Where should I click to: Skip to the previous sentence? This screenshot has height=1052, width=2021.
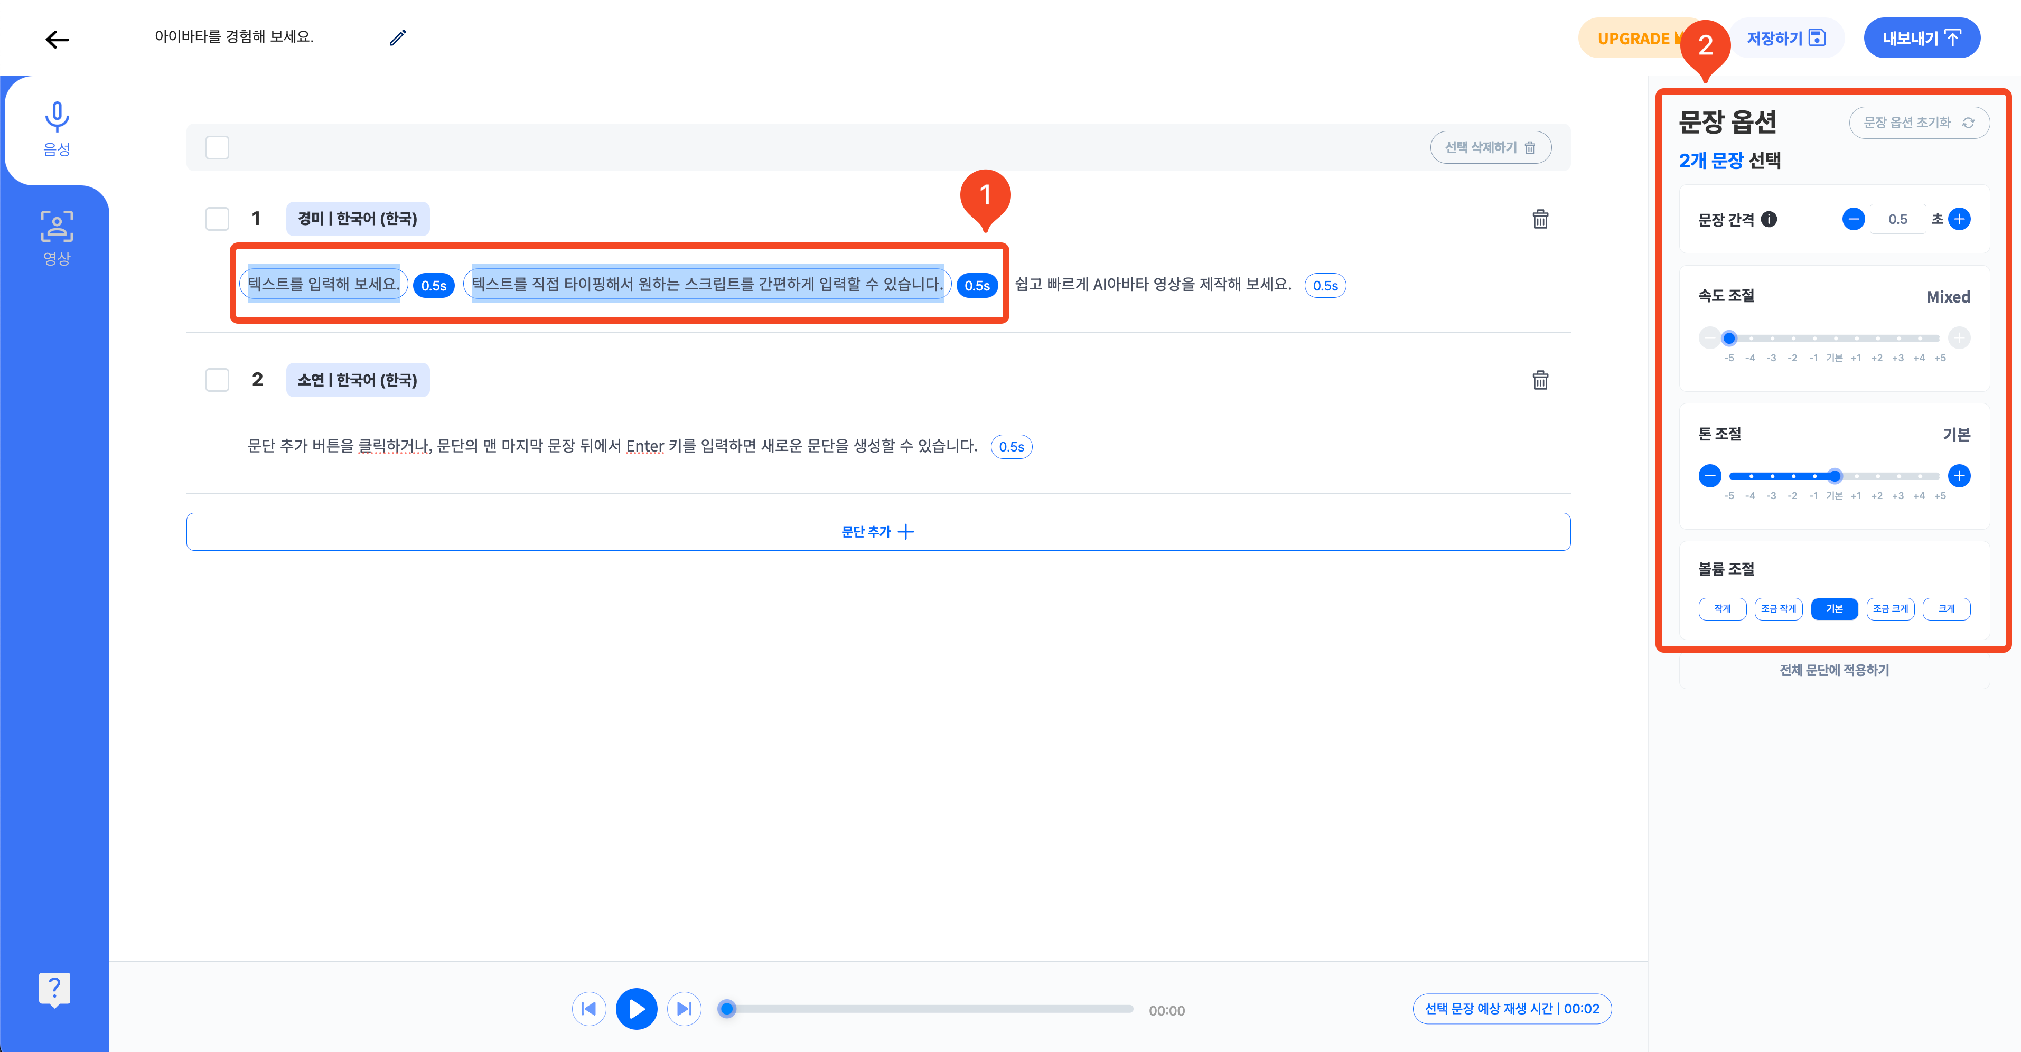589,1009
